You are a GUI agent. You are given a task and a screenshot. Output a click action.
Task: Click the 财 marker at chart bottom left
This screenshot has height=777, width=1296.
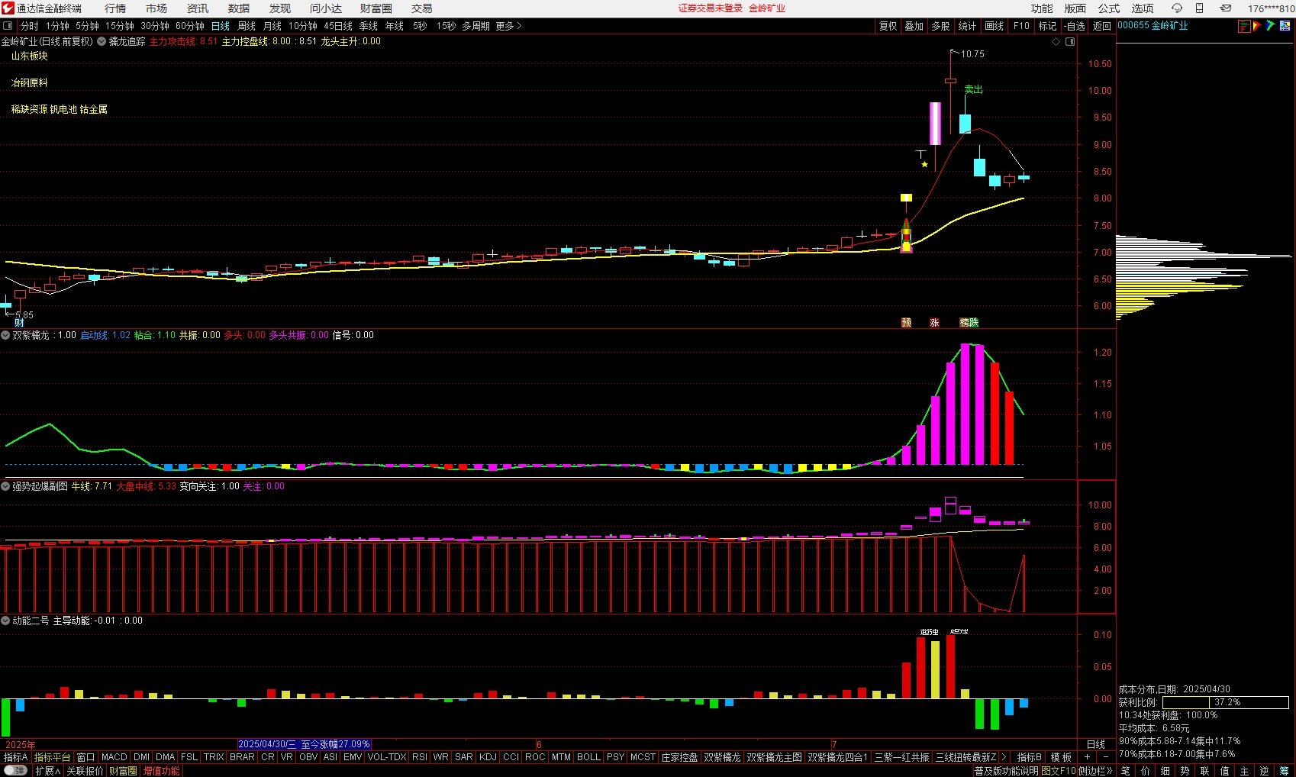coord(19,323)
